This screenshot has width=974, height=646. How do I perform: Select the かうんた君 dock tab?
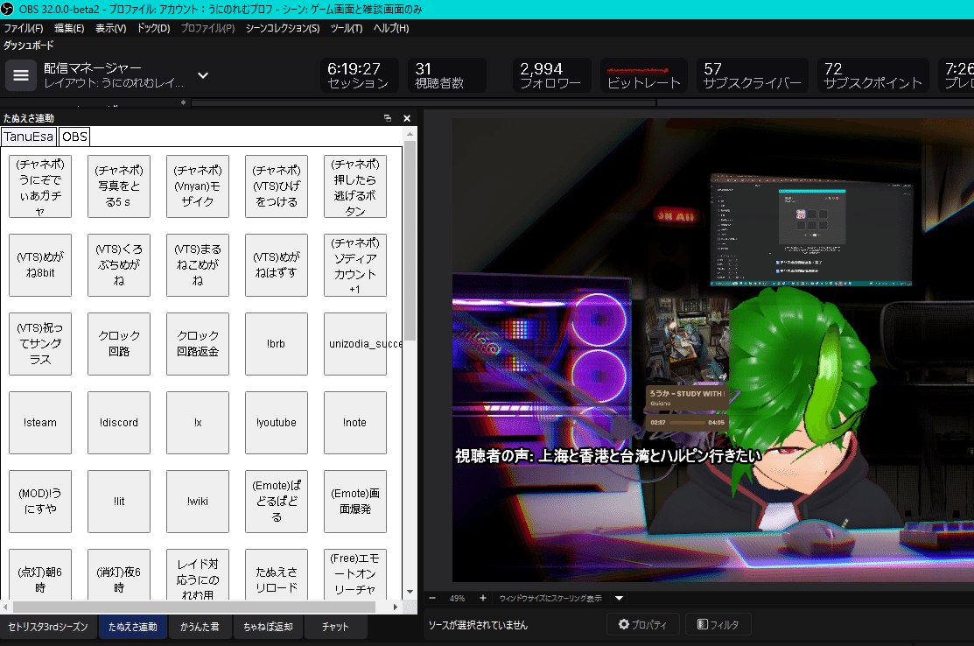pyautogui.click(x=200, y=627)
